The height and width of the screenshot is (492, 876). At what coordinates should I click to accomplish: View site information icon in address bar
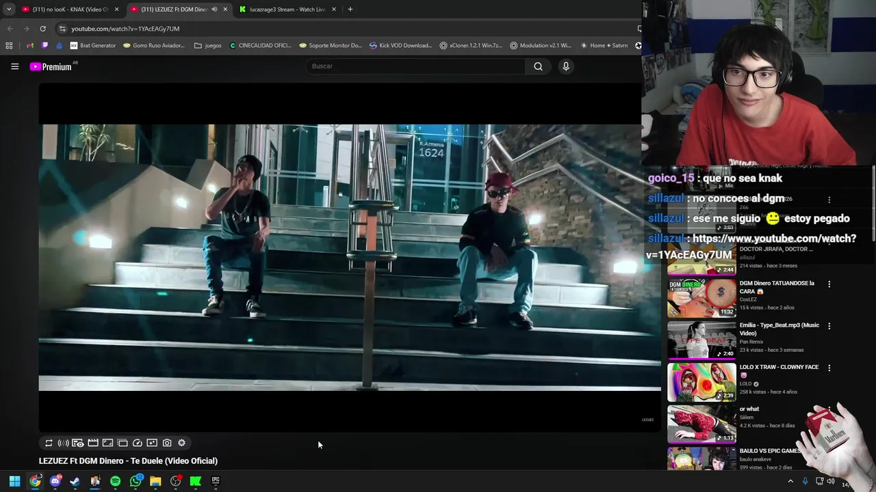62,29
